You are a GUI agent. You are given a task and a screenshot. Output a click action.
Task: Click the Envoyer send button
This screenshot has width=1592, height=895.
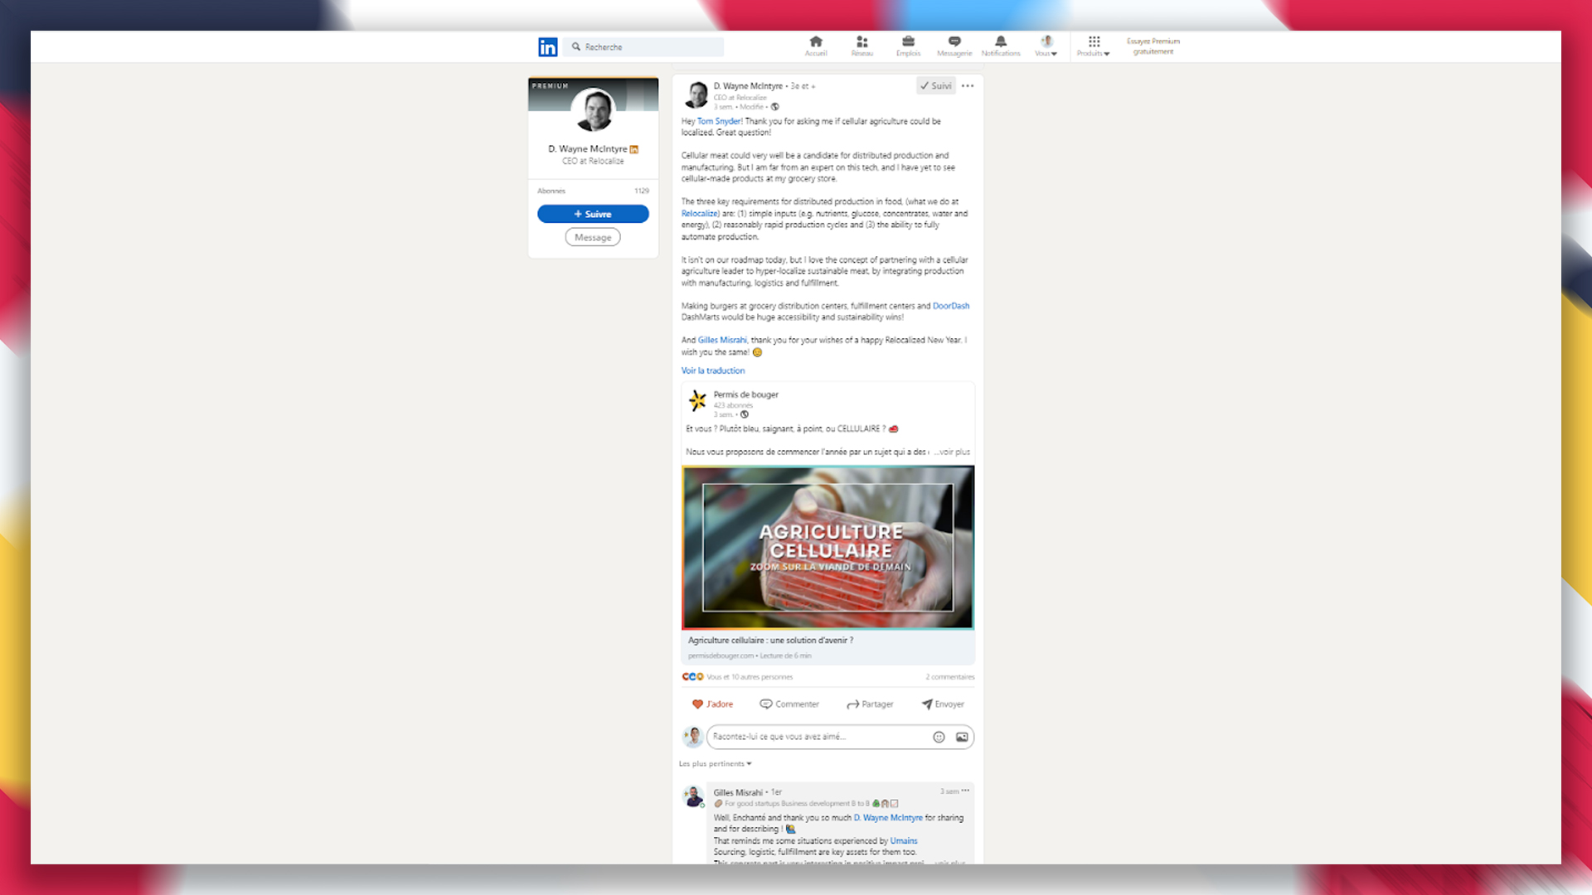(943, 704)
